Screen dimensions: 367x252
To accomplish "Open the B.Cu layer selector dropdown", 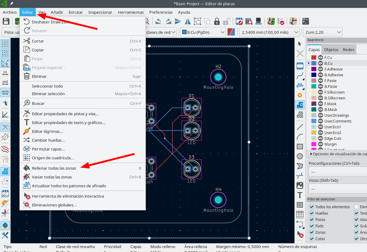I will [203, 32].
